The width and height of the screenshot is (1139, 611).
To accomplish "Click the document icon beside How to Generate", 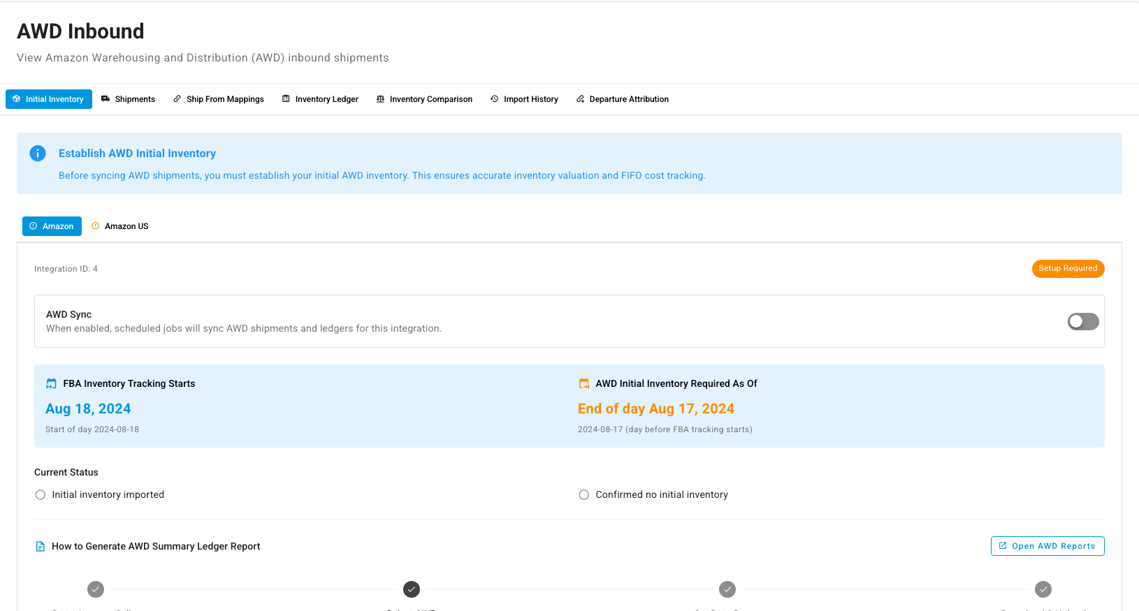I will coord(40,547).
